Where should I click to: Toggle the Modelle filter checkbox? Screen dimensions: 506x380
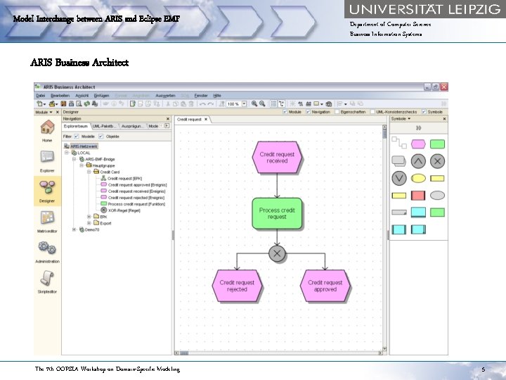[x=77, y=137]
